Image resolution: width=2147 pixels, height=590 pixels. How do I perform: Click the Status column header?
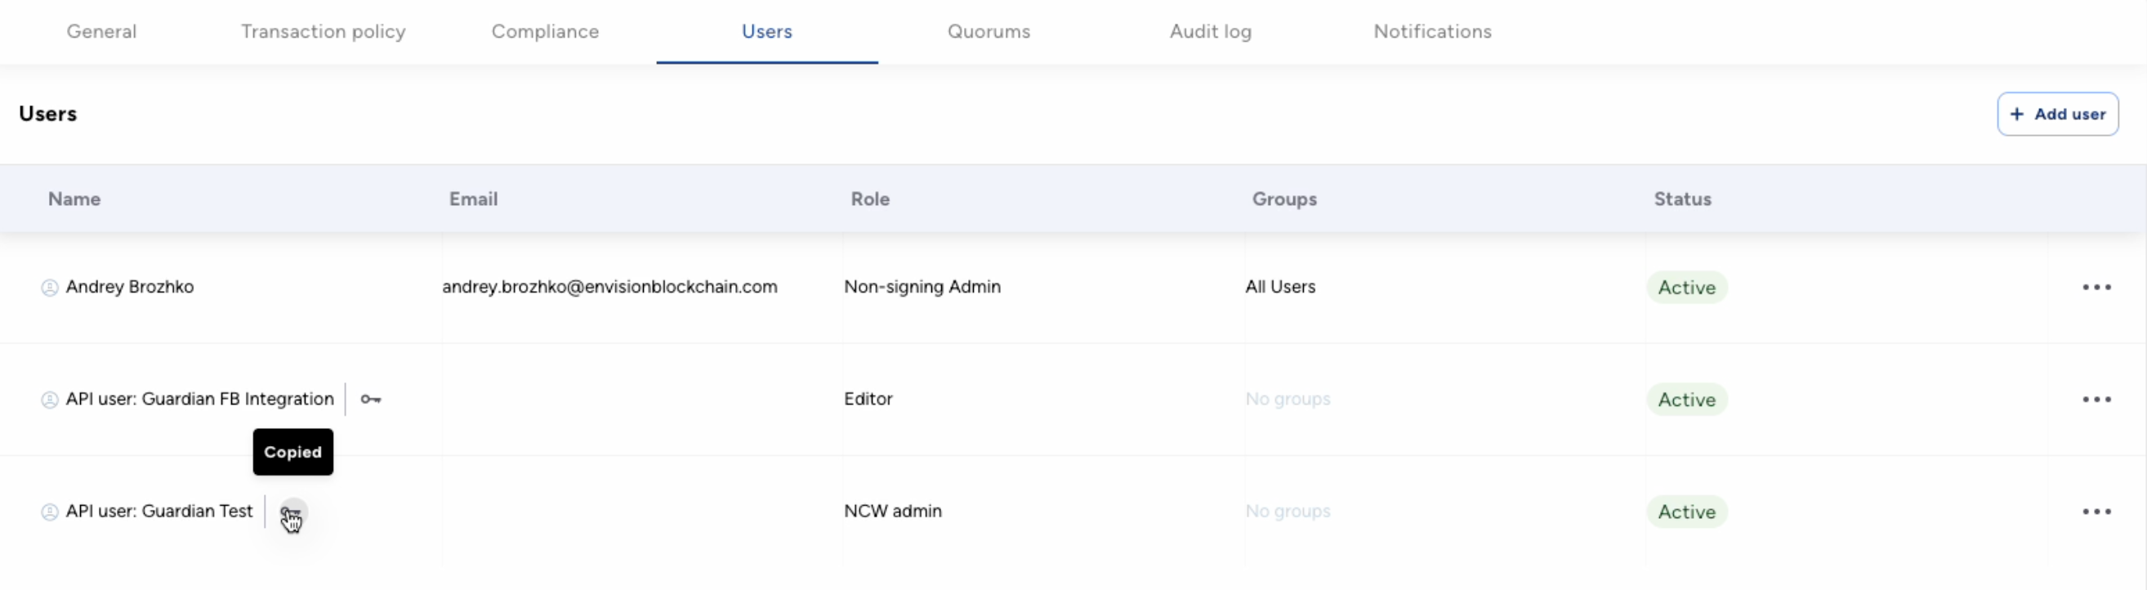click(1682, 199)
